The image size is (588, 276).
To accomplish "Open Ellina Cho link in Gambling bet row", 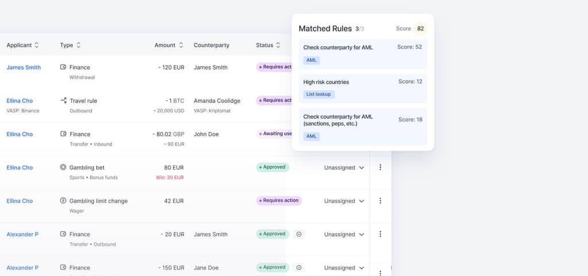I will click(x=20, y=167).
